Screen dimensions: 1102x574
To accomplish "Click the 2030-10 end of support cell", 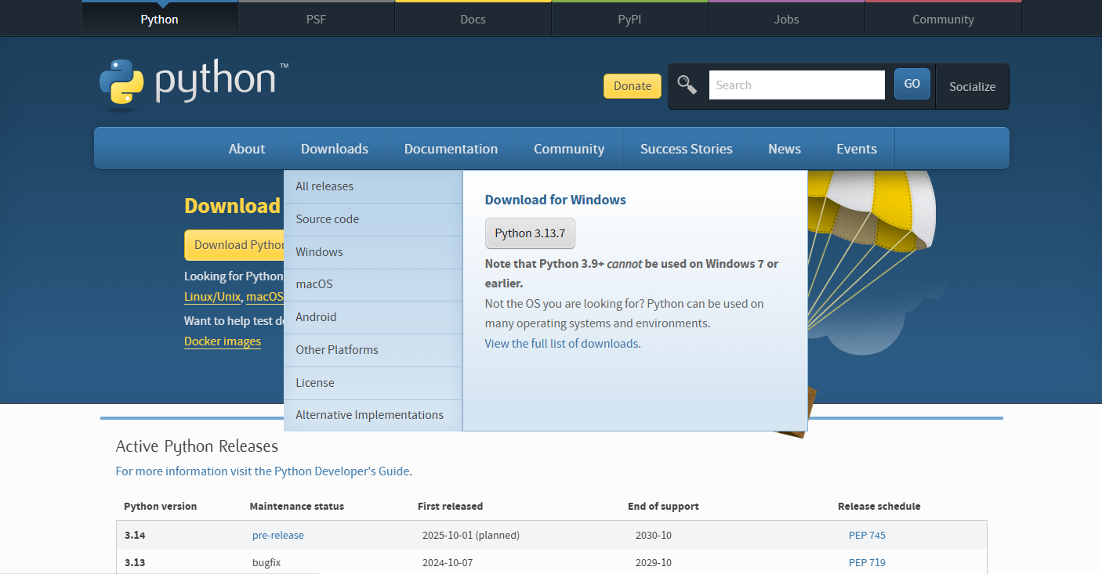I will [654, 536].
